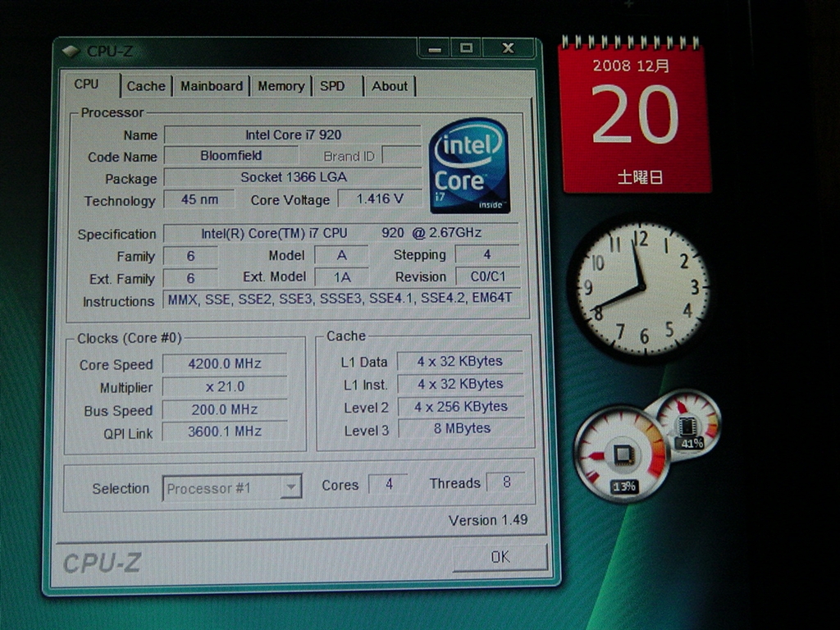Click the Package field Socket 1366 LGA

click(x=293, y=177)
